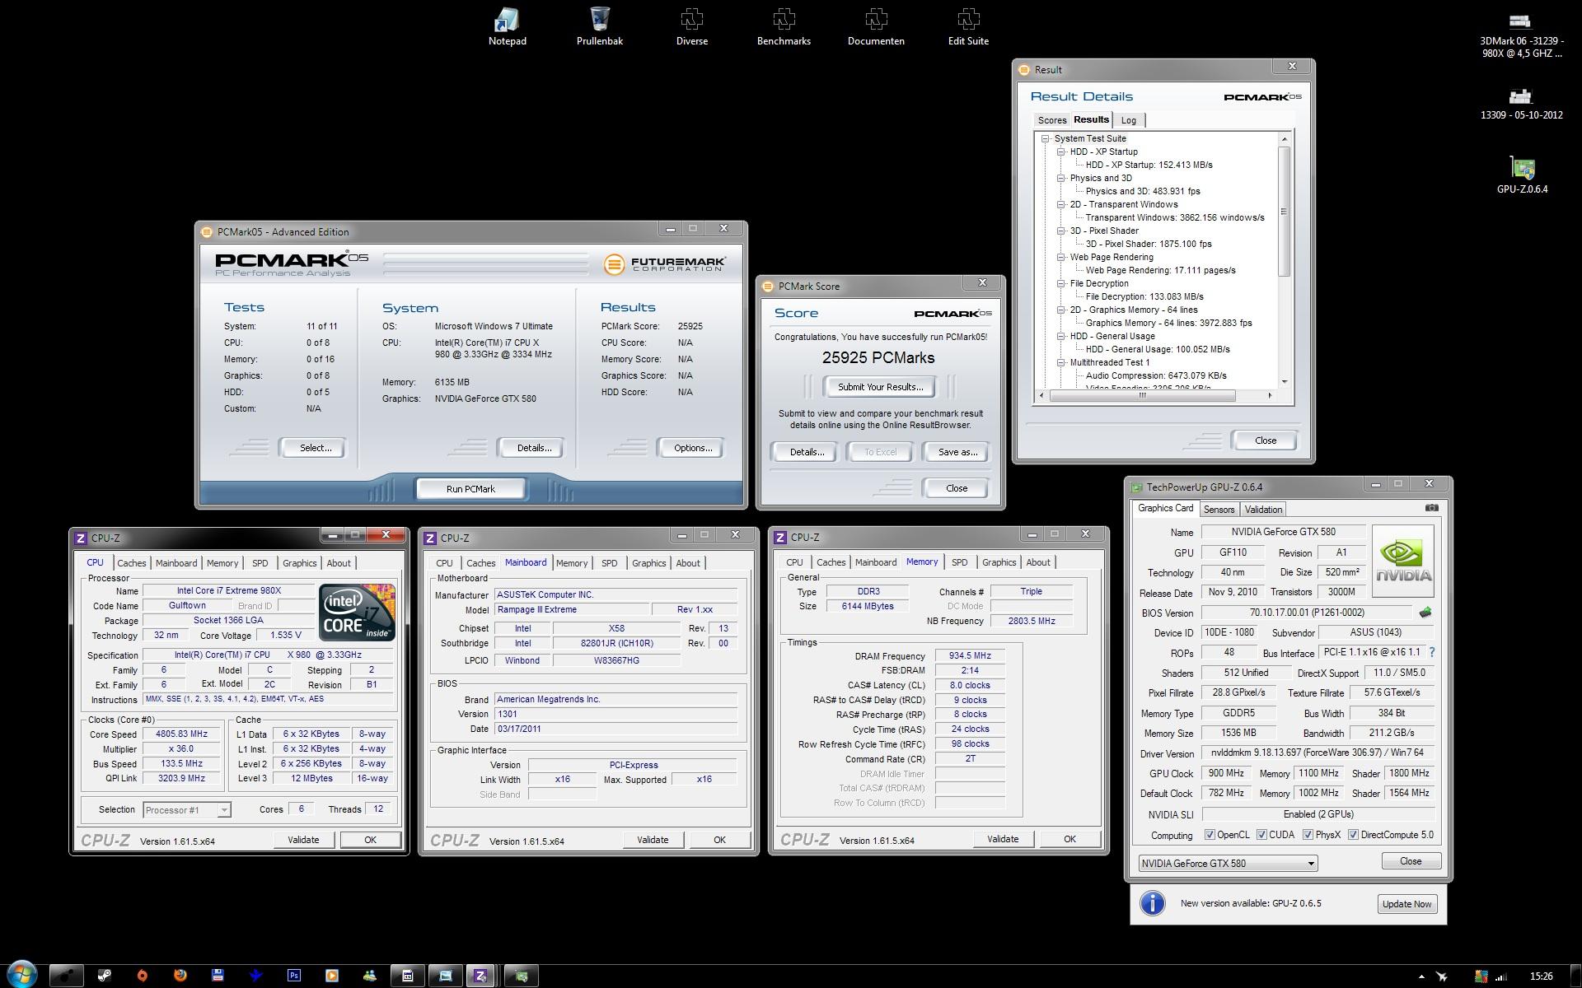
Task: Click the Result Details vertical scrollbar
Action: 1284,212
